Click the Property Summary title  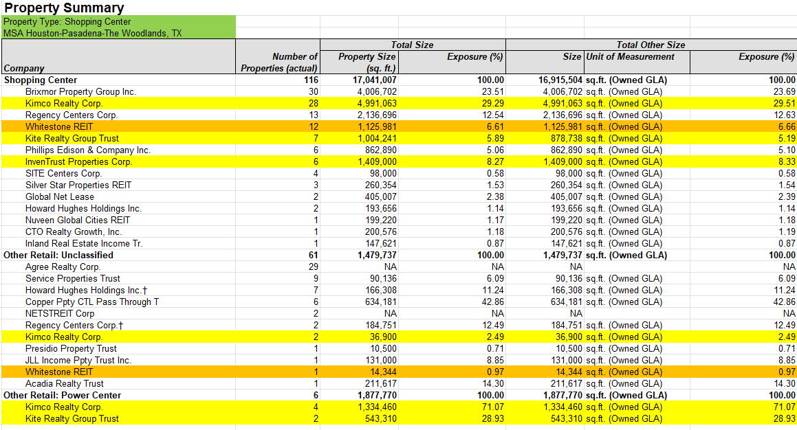(x=64, y=8)
